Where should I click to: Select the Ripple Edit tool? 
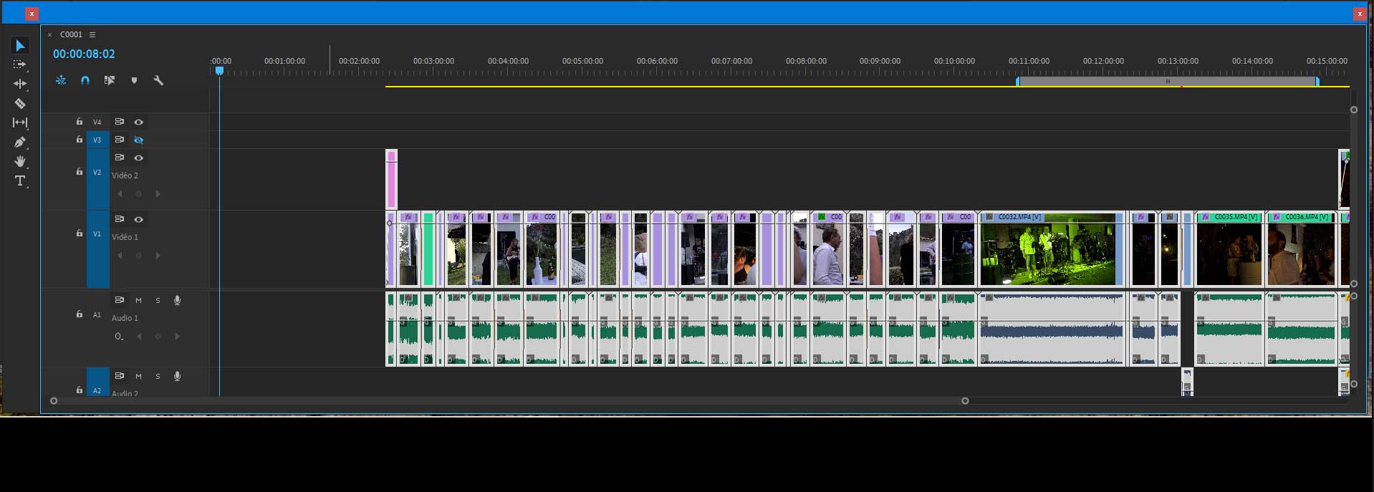pos(20,84)
